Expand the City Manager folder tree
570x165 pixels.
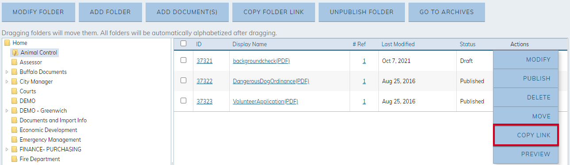[x=7, y=82]
